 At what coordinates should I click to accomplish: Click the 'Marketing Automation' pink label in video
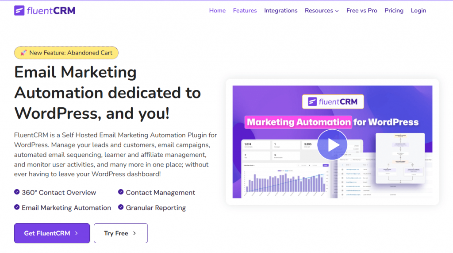coord(299,122)
